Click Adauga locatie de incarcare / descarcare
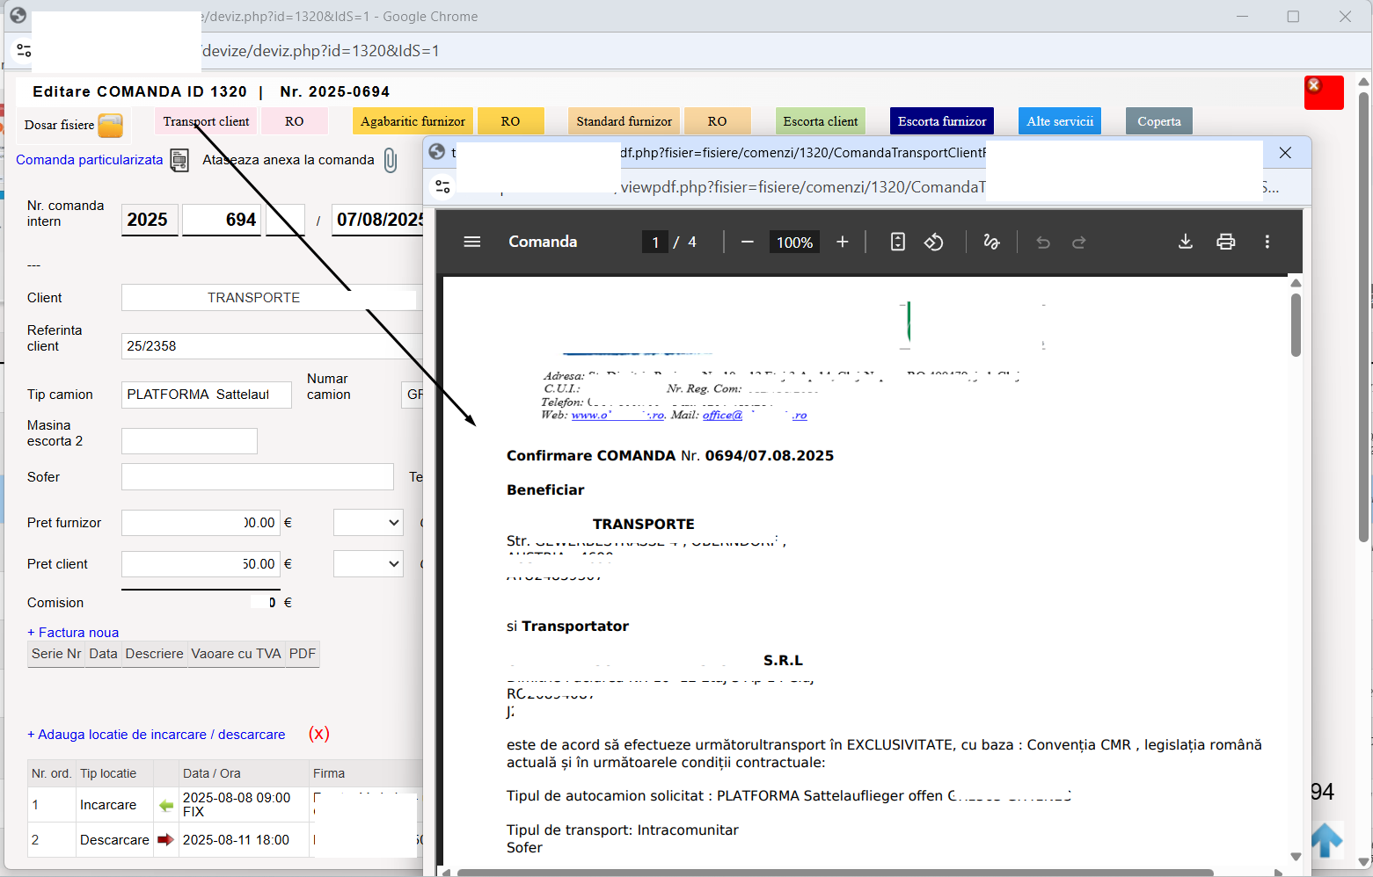Image resolution: width=1373 pixels, height=877 pixels. click(157, 735)
